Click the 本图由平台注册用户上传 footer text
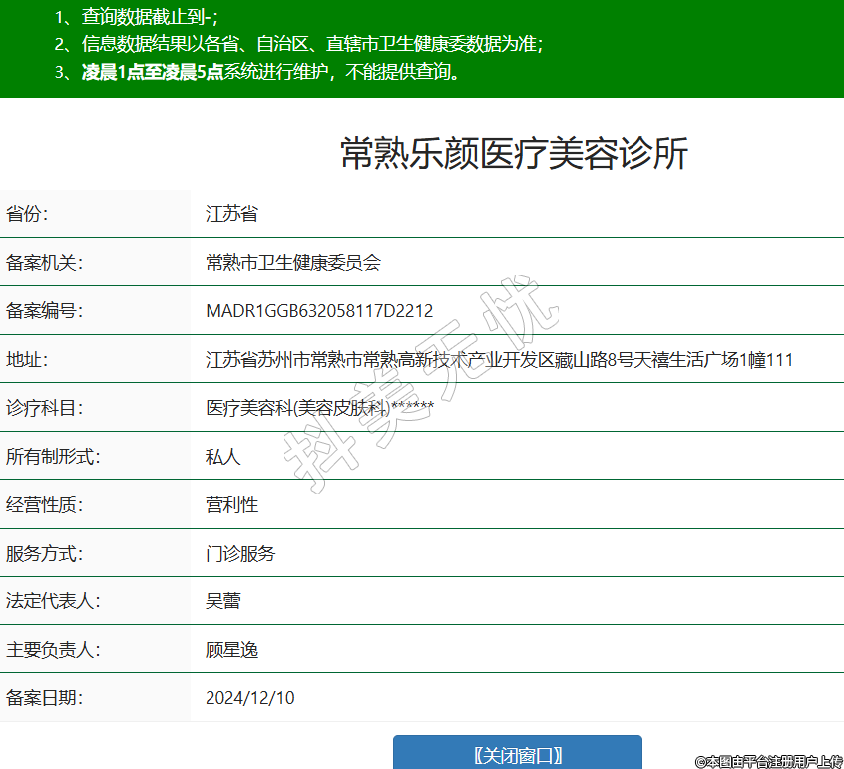The height and width of the screenshot is (769, 844). click(768, 761)
